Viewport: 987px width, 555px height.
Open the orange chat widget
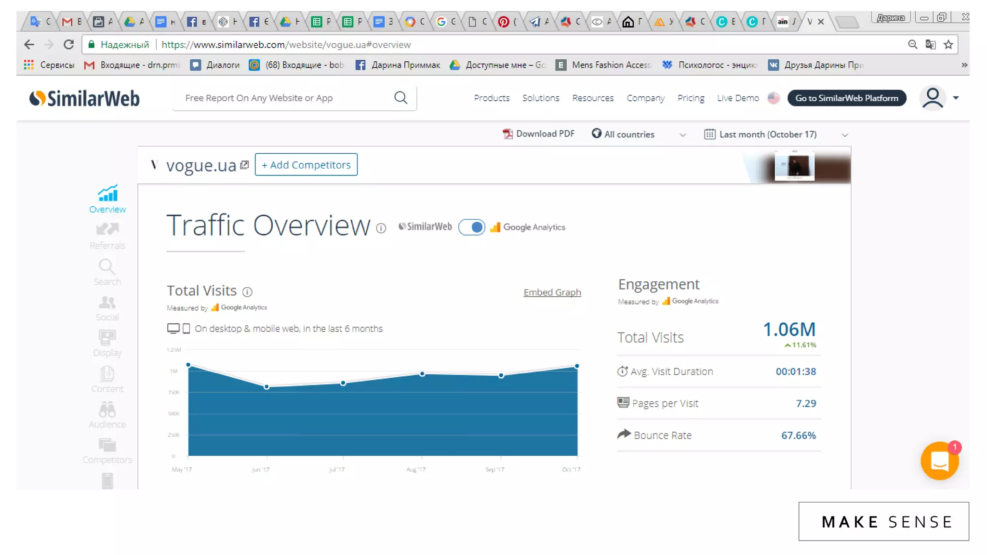939,461
